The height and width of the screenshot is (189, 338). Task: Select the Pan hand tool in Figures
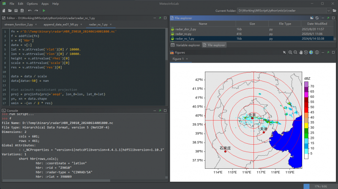(x=300, y=52)
